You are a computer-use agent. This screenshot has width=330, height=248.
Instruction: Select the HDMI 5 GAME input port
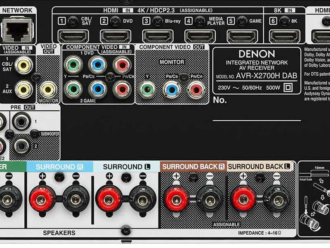[242, 36]
